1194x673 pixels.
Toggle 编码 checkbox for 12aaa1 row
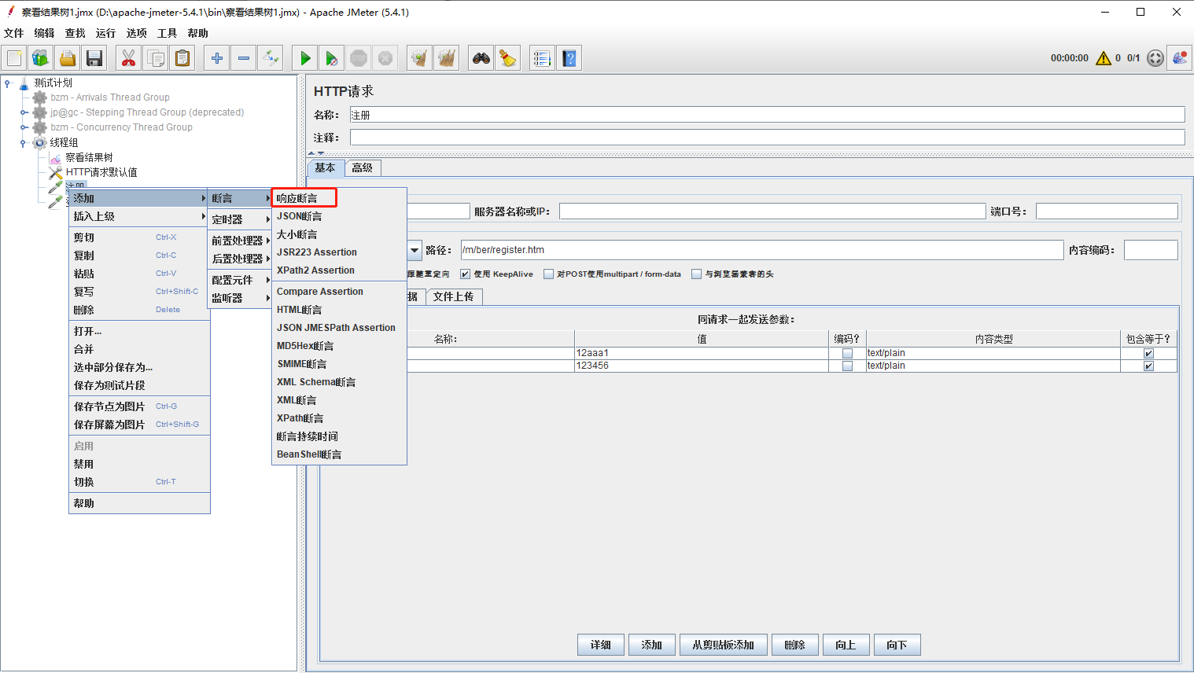(x=847, y=354)
